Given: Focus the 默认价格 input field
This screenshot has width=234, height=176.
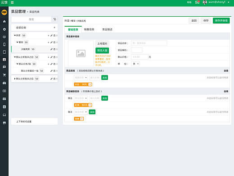Looking at the screenshot, I should click(139, 57).
